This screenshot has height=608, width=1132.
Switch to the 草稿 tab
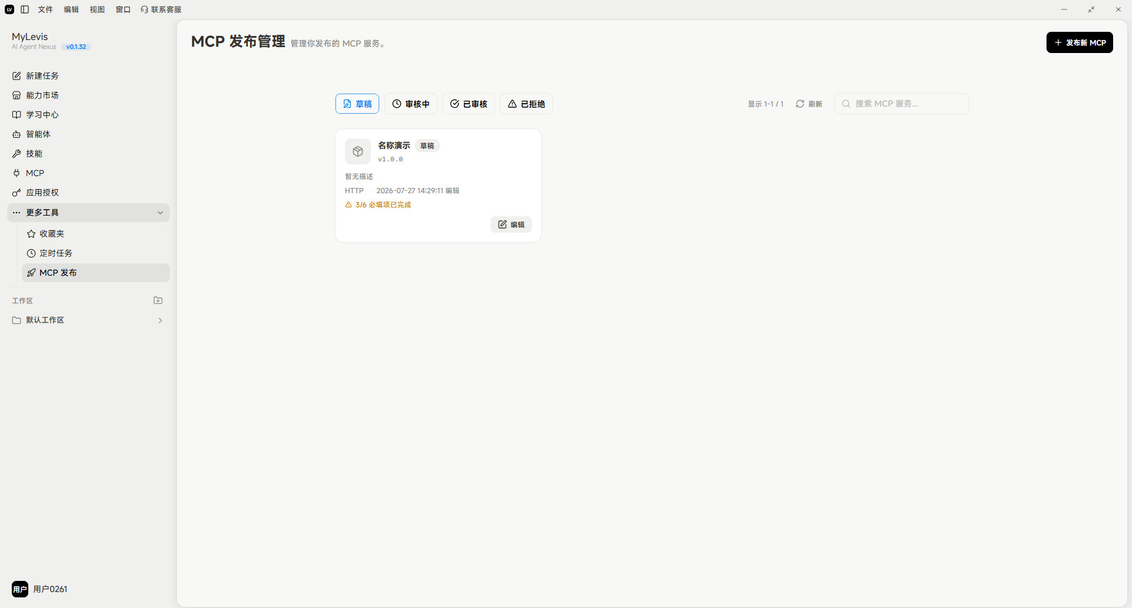click(x=357, y=104)
